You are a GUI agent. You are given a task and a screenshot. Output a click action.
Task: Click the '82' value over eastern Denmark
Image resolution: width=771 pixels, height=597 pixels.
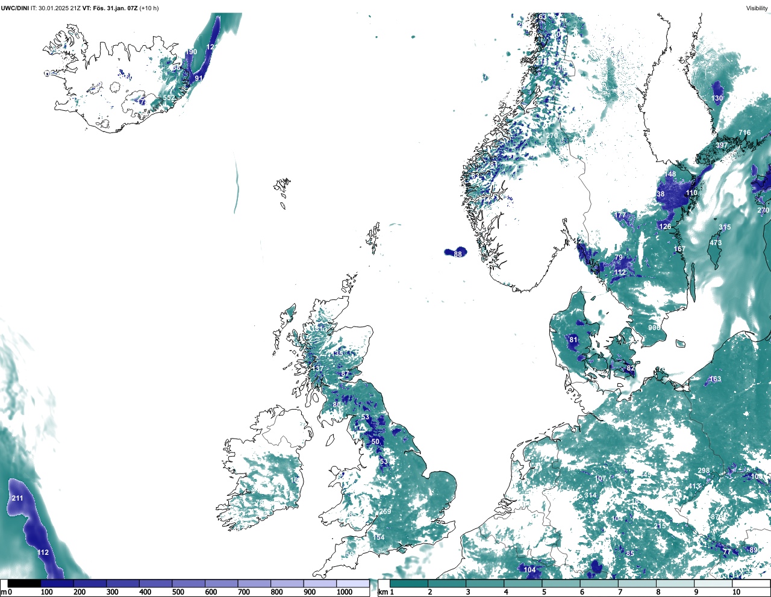631,368
